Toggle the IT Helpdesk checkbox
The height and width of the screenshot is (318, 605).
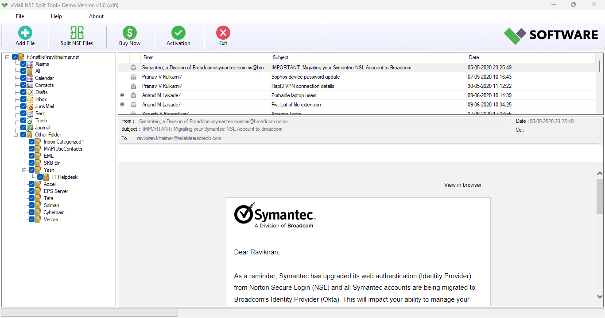(x=40, y=177)
